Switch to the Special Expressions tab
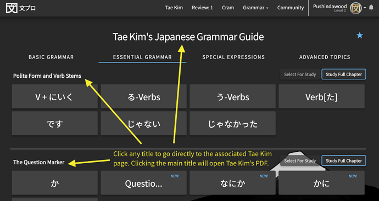Viewport: 379px width, 201px height. [x=233, y=57]
